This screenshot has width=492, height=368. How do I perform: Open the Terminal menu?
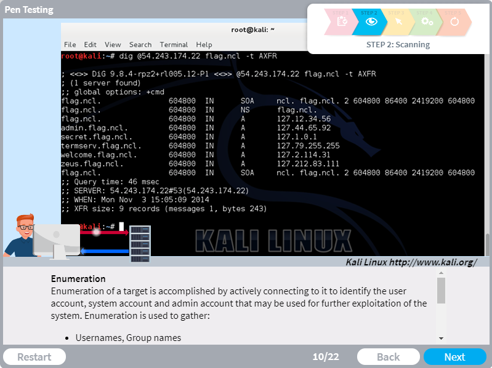point(174,45)
